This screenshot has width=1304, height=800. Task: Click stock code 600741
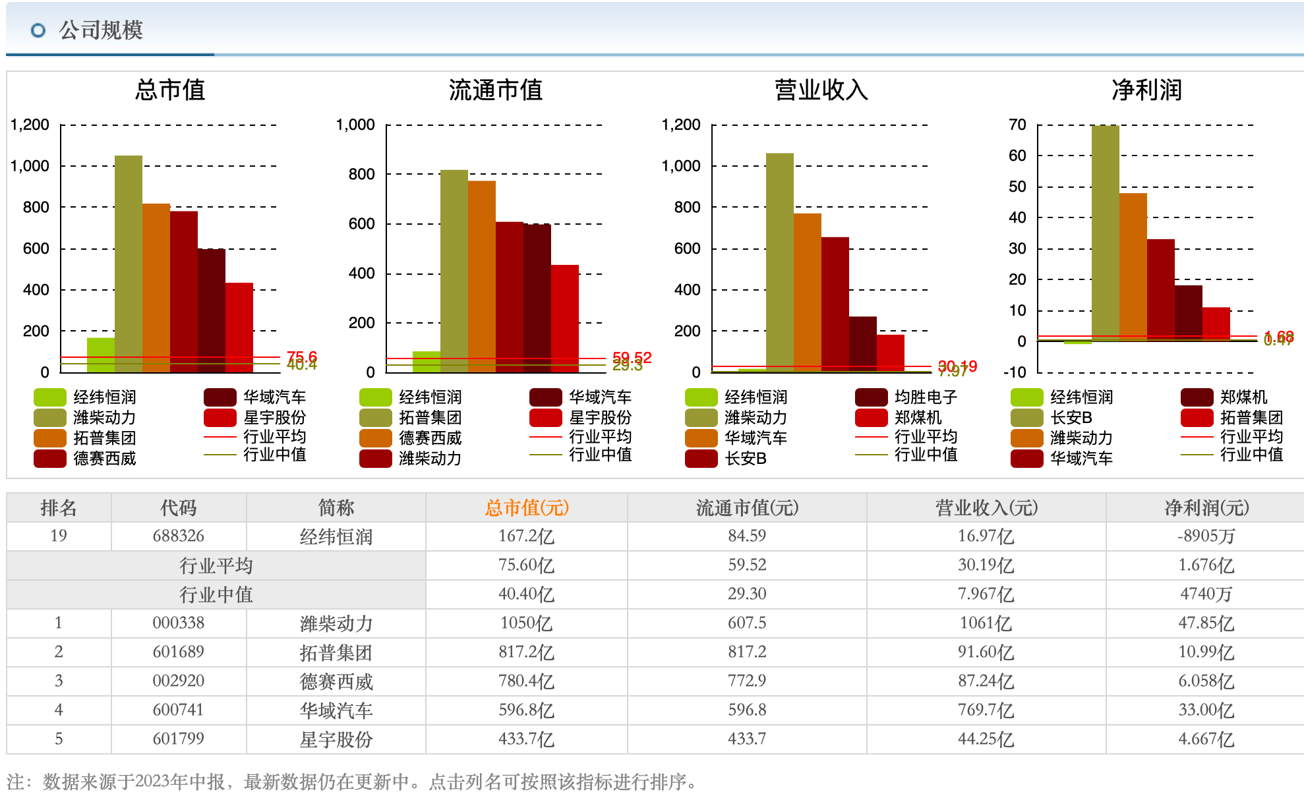coord(179,710)
